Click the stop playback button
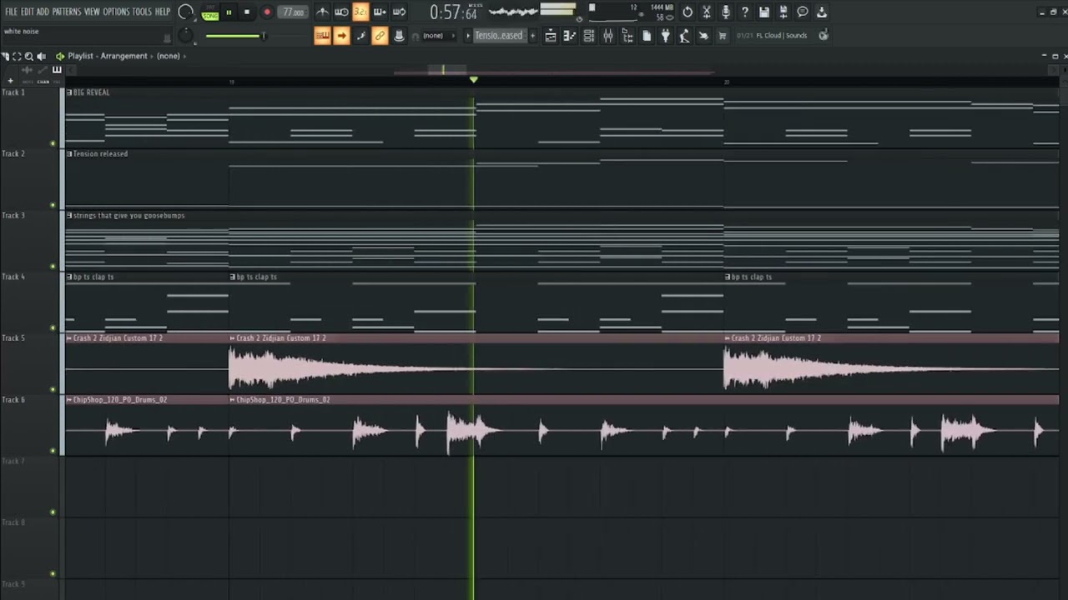Screen dimensions: 1068x600 click(247, 12)
